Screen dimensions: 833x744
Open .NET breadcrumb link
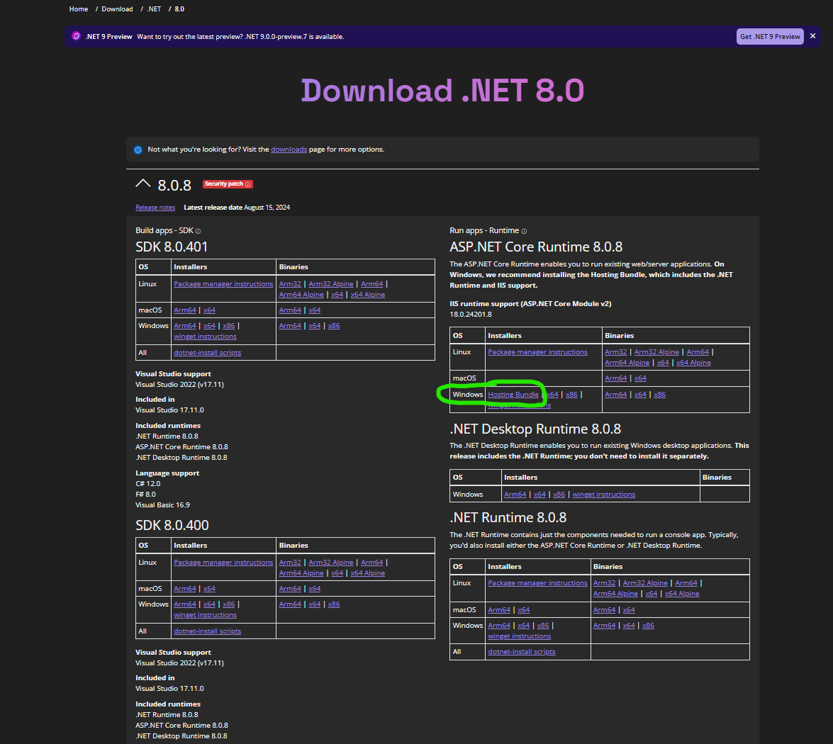pyautogui.click(x=154, y=9)
